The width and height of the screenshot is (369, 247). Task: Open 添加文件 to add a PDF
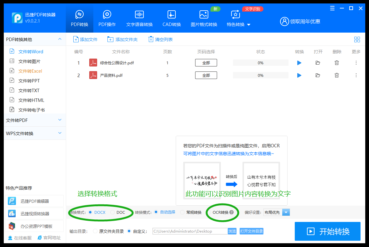pyautogui.click(x=86, y=39)
